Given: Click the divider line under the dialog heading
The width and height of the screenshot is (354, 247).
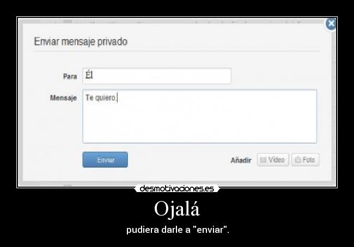Looking at the screenshot, I should (x=177, y=51).
